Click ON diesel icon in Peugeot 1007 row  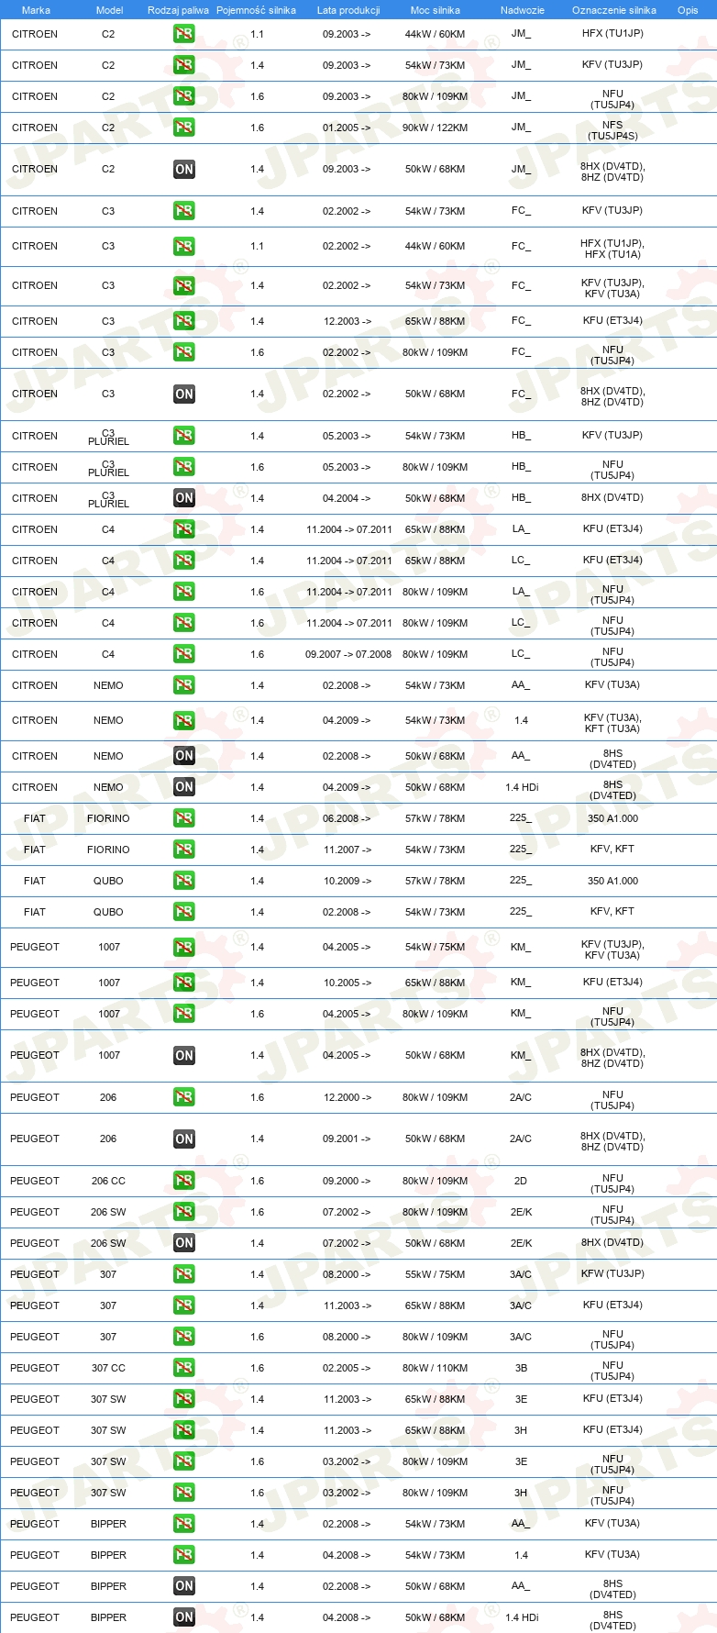(x=184, y=1056)
